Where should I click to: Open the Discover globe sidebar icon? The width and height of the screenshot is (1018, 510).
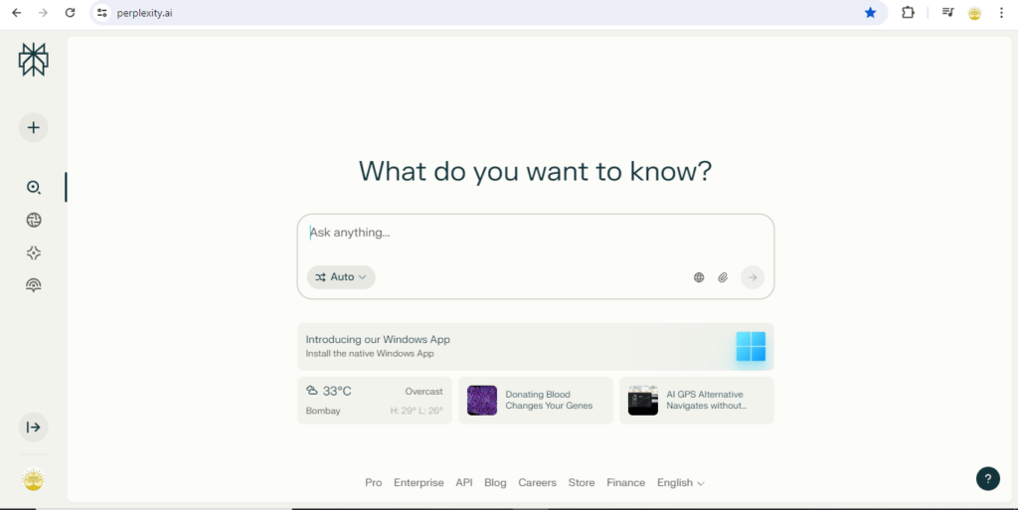(33, 220)
